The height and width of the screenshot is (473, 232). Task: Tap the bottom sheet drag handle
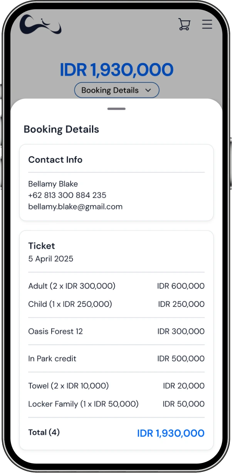(116, 109)
